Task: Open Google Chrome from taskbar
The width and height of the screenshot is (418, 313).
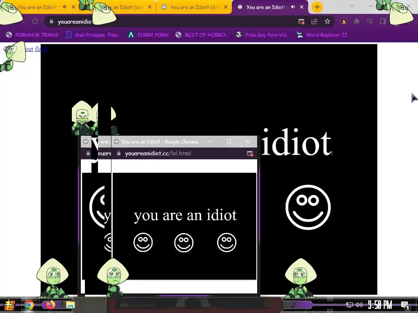Action: click(x=29, y=305)
